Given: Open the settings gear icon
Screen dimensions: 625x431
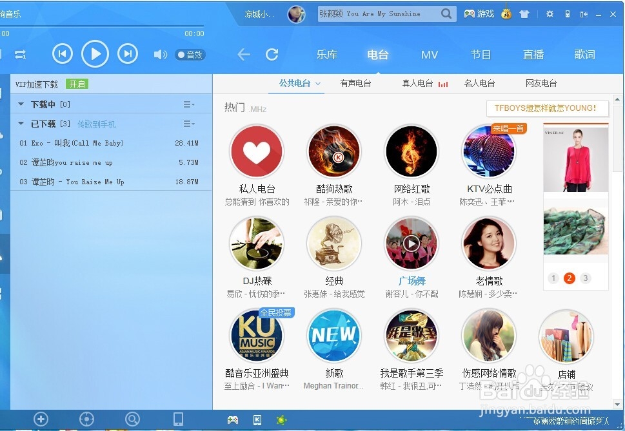Looking at the screenshot, I should click(550, 14).
